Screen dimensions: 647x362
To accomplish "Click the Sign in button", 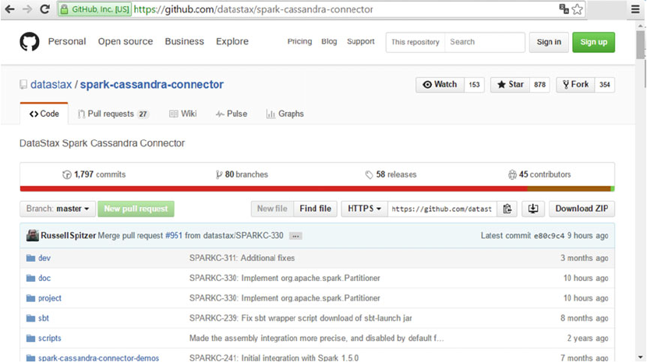I will (x=549, y=42).
